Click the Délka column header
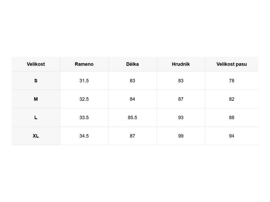This screenshot has height=202, width=270. [132, 64]
